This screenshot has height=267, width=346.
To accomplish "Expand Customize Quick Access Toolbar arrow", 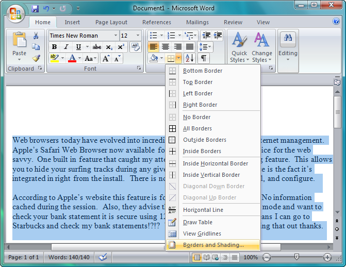I will click(x=78, y=9).
